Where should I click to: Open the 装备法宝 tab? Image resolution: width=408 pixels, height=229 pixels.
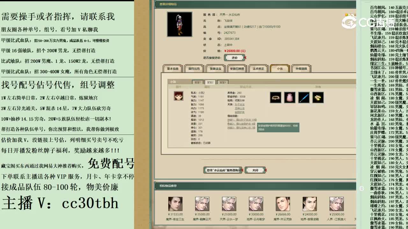coord(215,69)
